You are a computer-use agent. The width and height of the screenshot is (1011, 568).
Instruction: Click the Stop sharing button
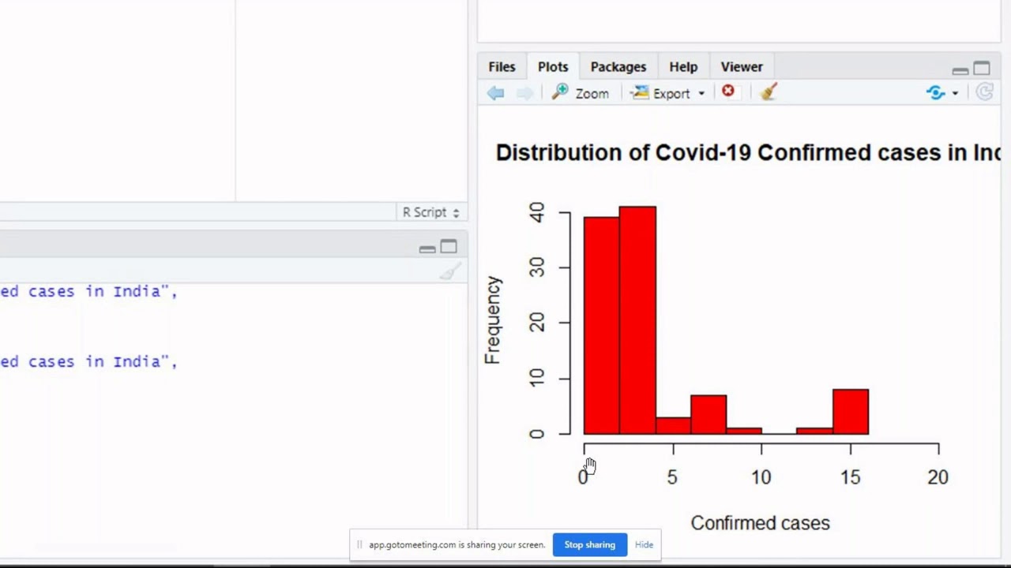pos(590,544)
